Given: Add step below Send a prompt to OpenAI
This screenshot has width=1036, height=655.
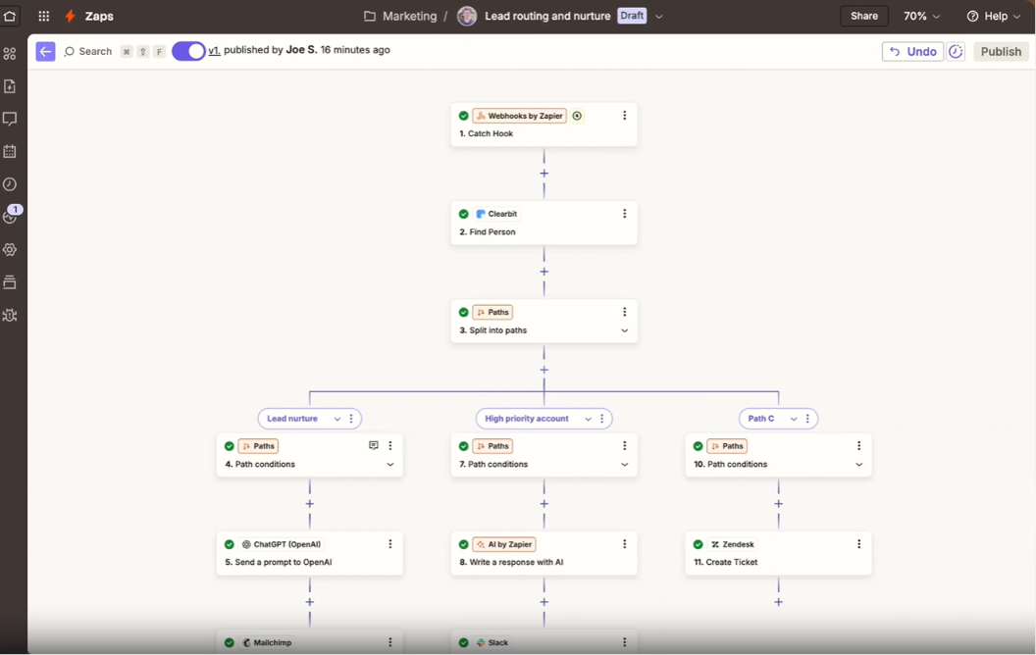Looking at the screenshot, I should tap(310, 602).
